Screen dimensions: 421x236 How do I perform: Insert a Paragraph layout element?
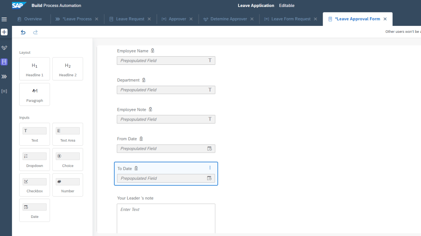[x=35, y=94]
